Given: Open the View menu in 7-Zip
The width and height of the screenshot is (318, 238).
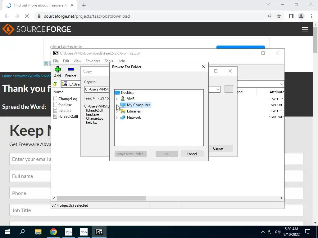Looking at the screenshot, I should [77, 61].
